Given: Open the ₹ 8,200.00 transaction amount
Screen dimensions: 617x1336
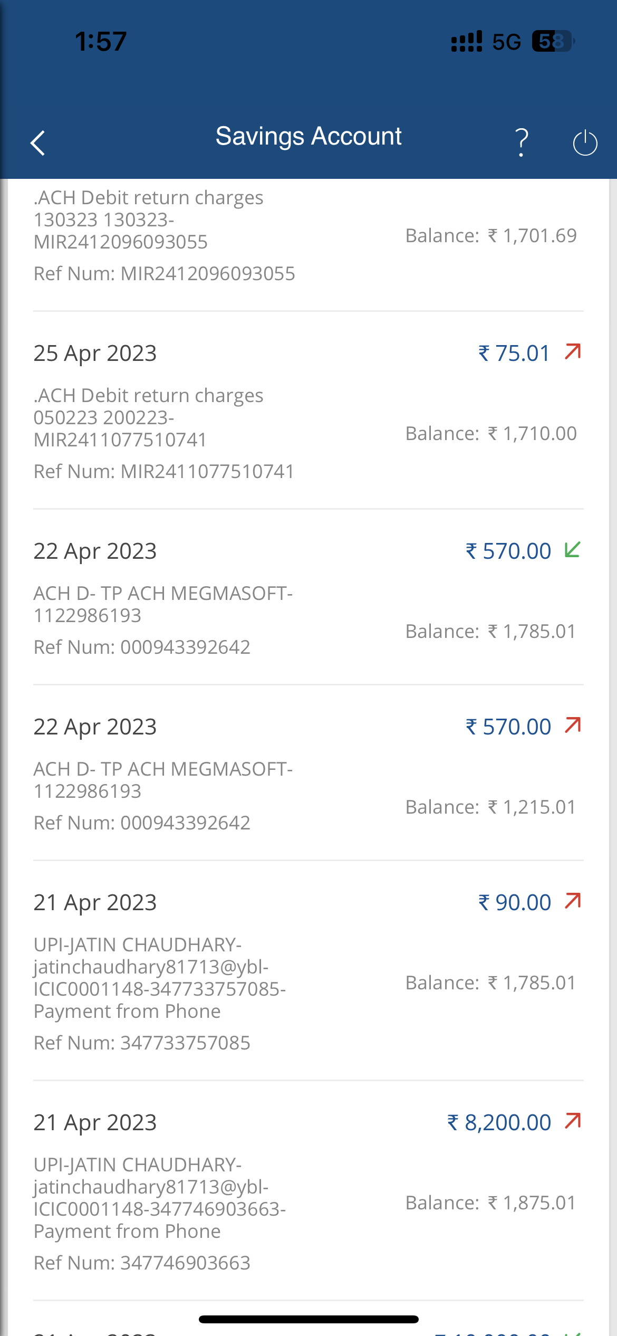Looking at the screenshot, I should pos(499,1122).
